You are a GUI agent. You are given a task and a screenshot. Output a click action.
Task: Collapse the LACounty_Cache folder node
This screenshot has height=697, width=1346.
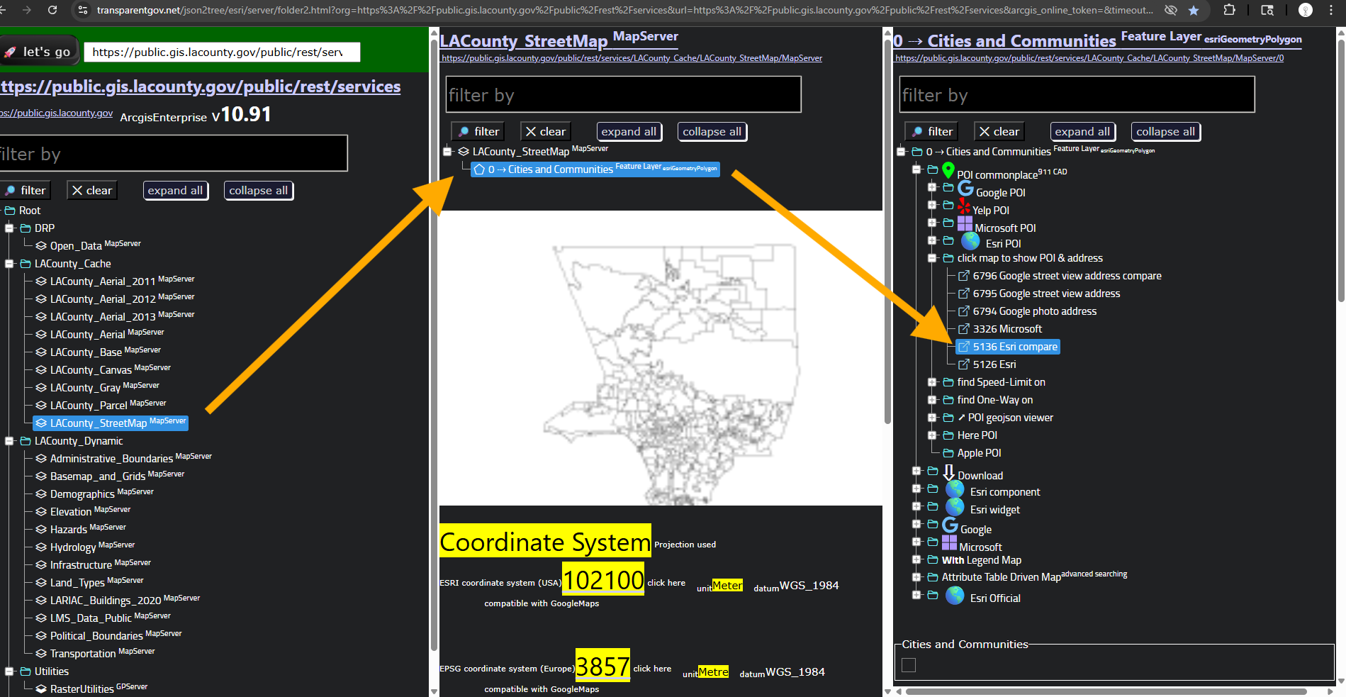tap(10, 264)
